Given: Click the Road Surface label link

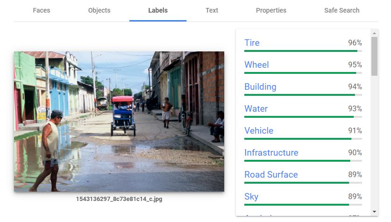Looking at the screenshot, I should click(x=271, y=174).
